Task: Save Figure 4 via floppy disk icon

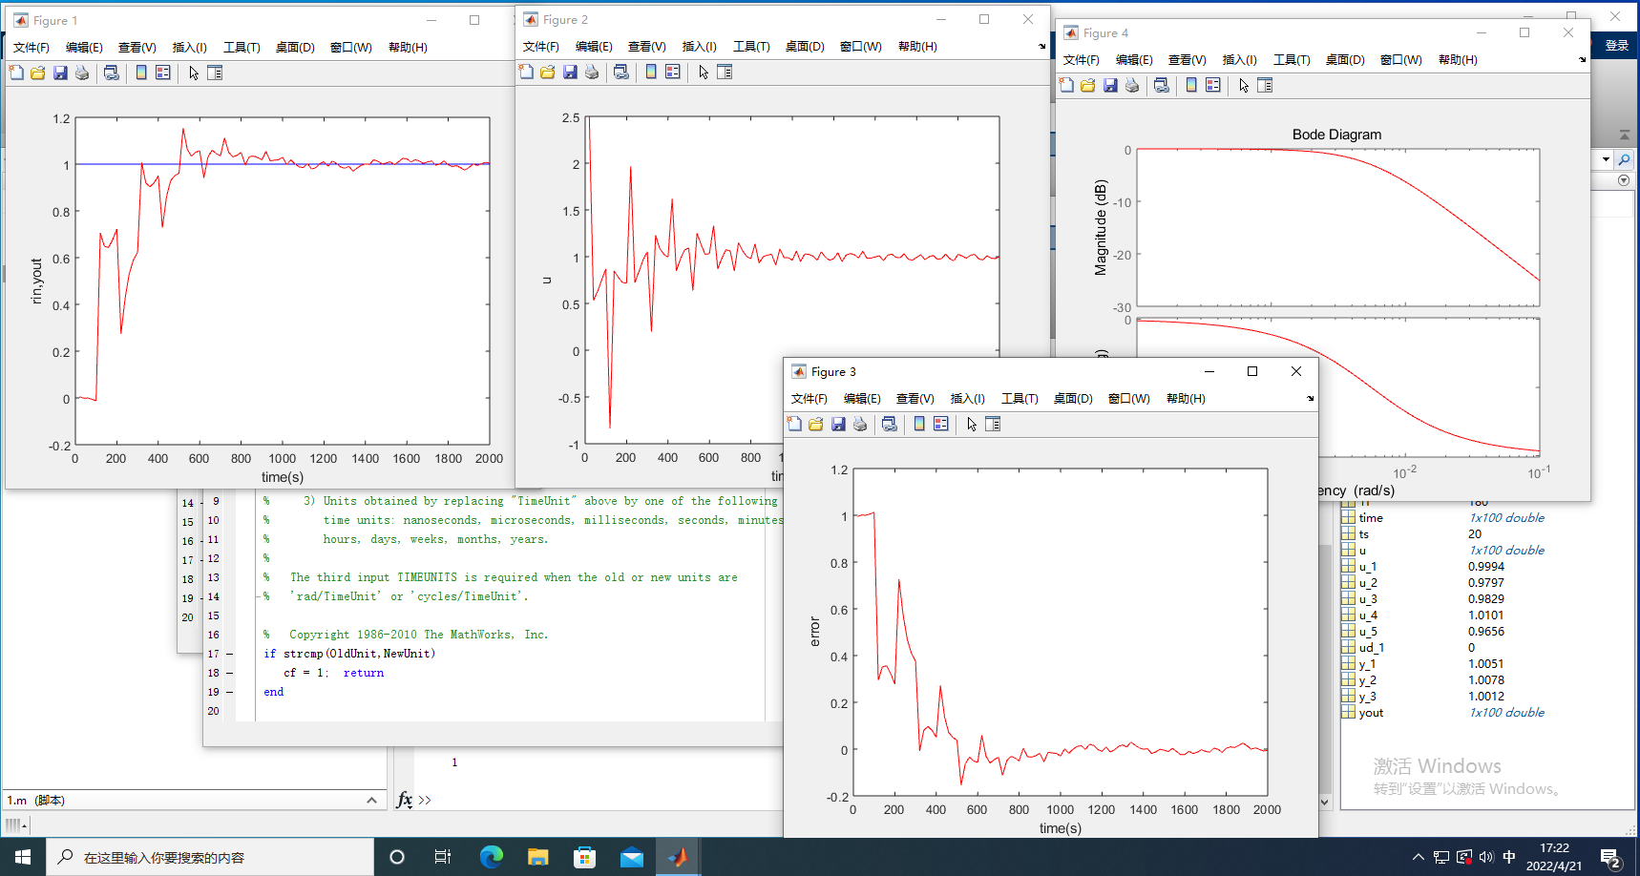Action: (x=1110, y=85)
